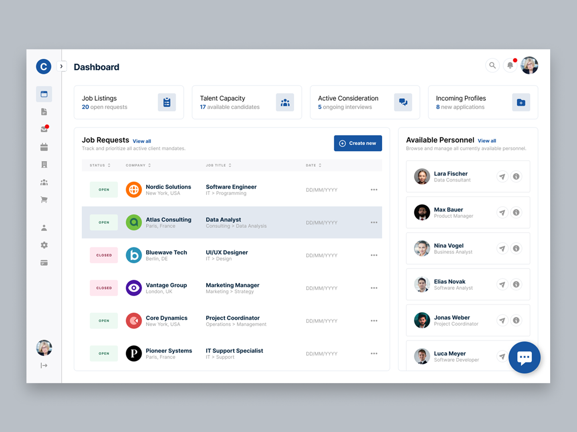Click the Incoming Profiles folder icon
Image resolution: width=577 pixels, height=432 pixels.
pos(521,102)
